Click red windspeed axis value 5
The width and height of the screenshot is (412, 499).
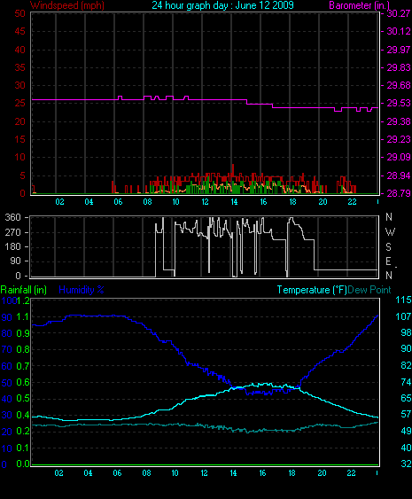[22, 175]
